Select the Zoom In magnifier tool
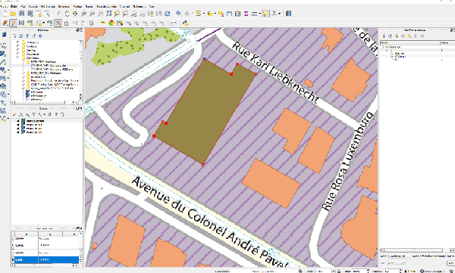This screenshot has width=455, height=273. [x=83, y=14]
